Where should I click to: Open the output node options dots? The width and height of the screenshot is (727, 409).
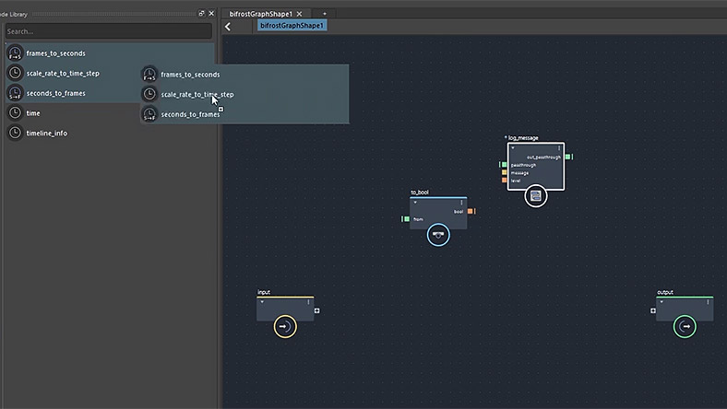click(708, 302)
